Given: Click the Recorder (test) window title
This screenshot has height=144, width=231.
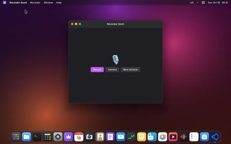Looking at the screenshot, I should pyautogui.click(x=116, y=24).
